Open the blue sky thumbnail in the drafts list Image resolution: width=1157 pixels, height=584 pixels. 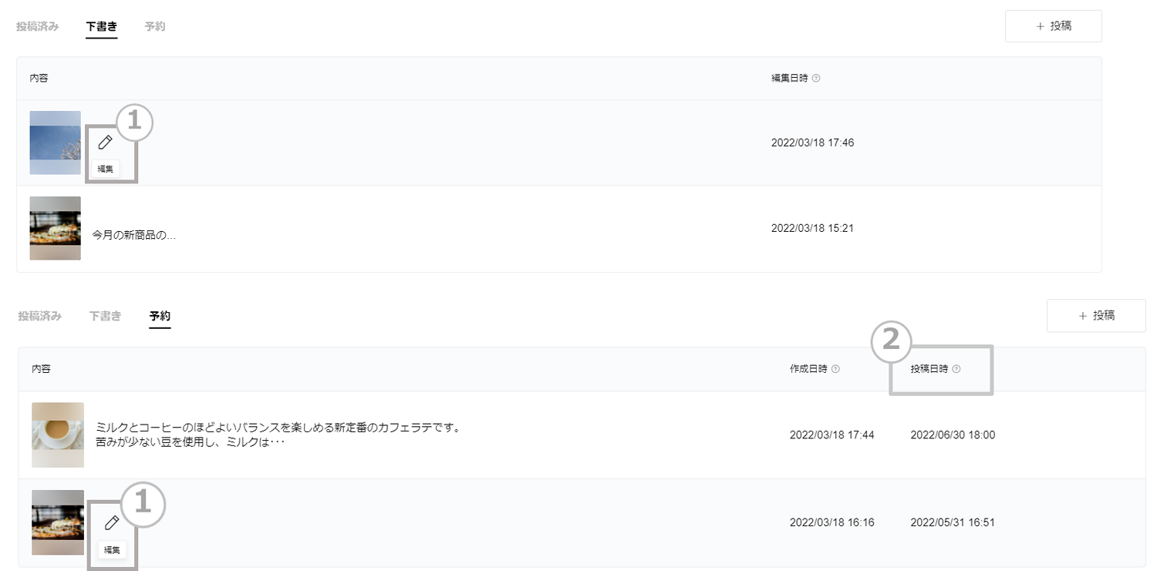coord(55,143)
